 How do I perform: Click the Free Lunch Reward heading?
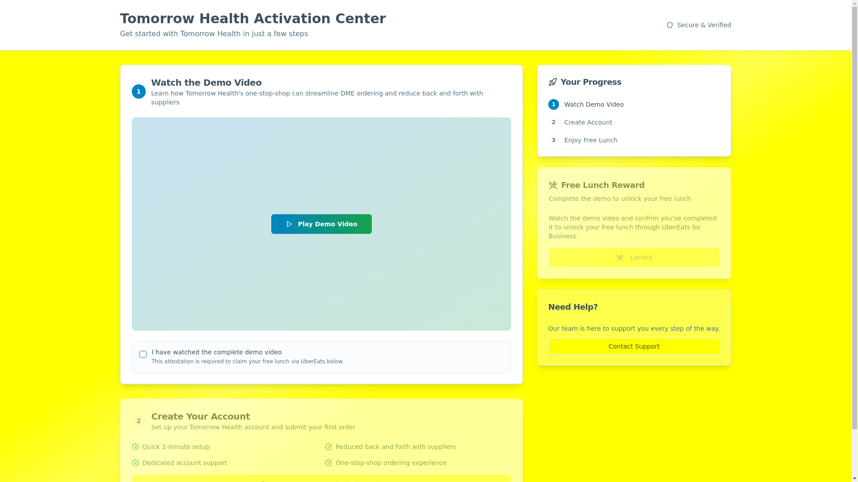[x=603, y=185]
